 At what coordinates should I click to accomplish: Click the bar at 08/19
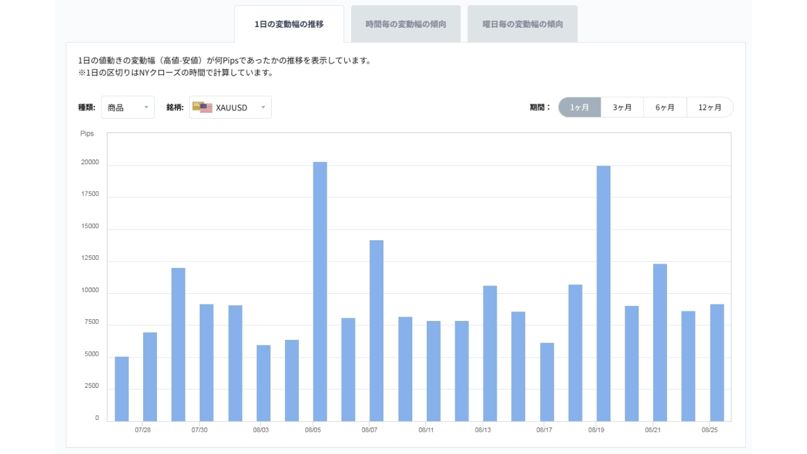click(x=603, y=293)
